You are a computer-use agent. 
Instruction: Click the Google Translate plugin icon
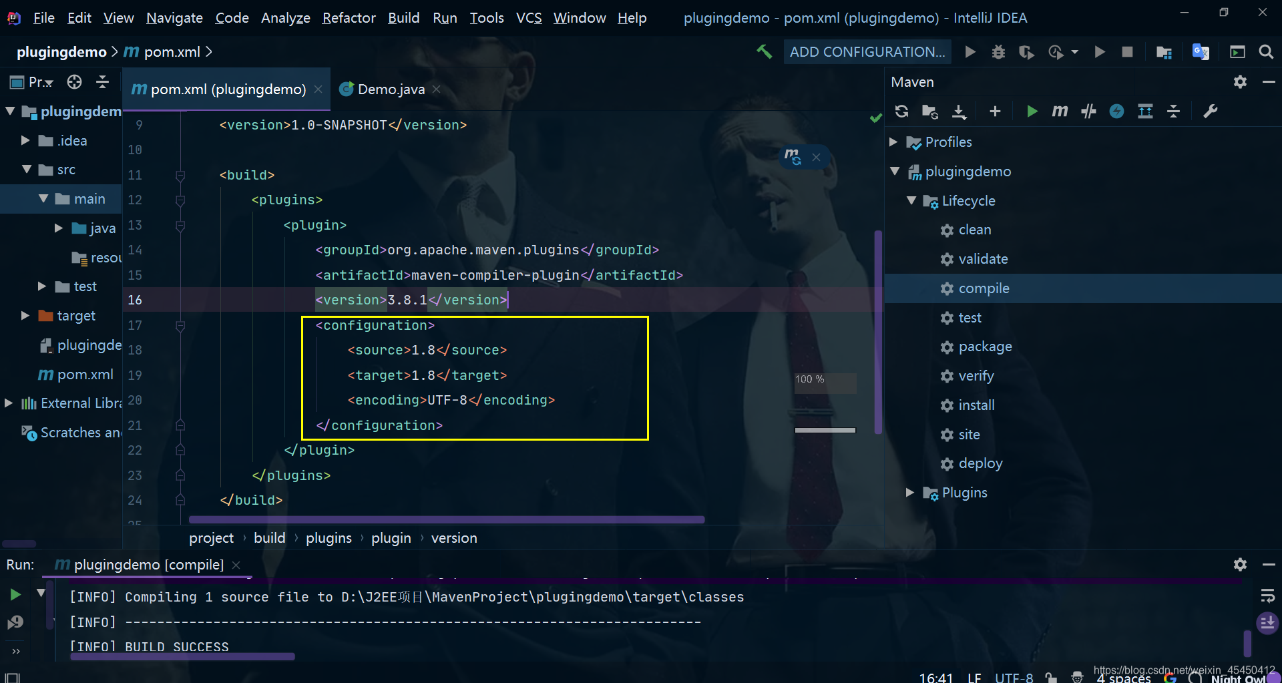click(x=1201, y=52)
